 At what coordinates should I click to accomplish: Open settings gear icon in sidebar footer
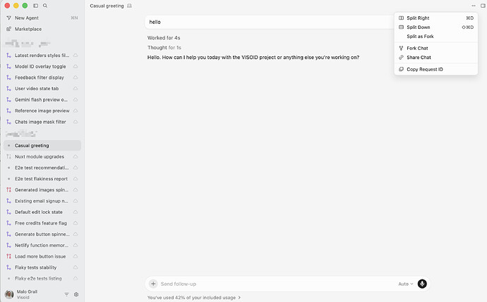(x=76, y=294)
